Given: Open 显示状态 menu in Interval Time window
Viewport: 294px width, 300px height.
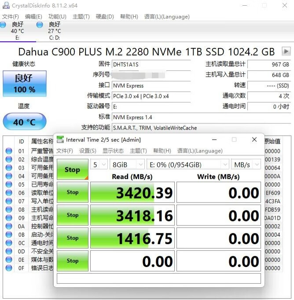Looking at the screenshot, I should pyautogui.click(x=113, y=151).
